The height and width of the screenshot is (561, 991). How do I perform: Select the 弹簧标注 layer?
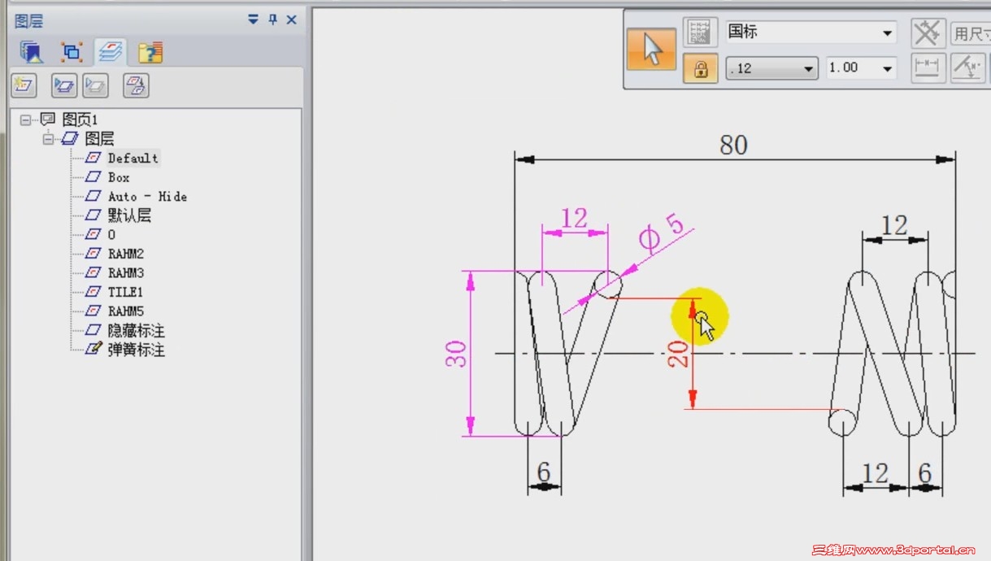tap(137, 350)
